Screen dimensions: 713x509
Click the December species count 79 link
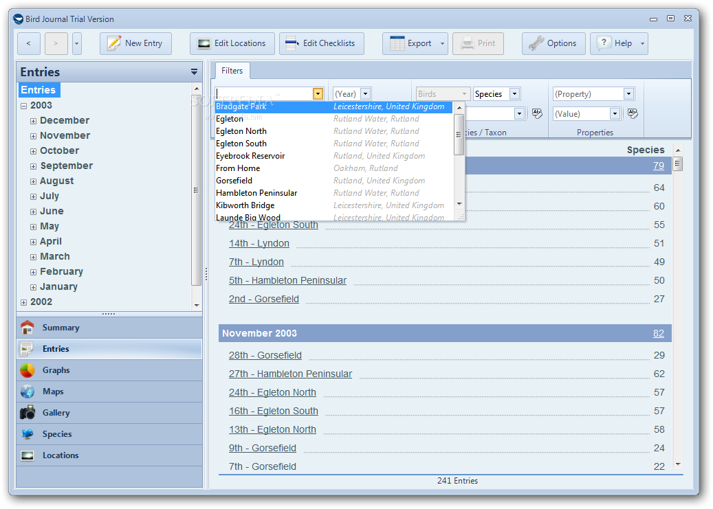click(659, 166)
